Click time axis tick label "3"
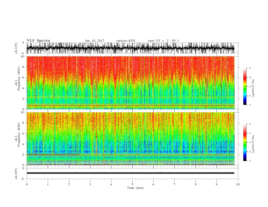268x207 pixels. [x=90, y=184]
